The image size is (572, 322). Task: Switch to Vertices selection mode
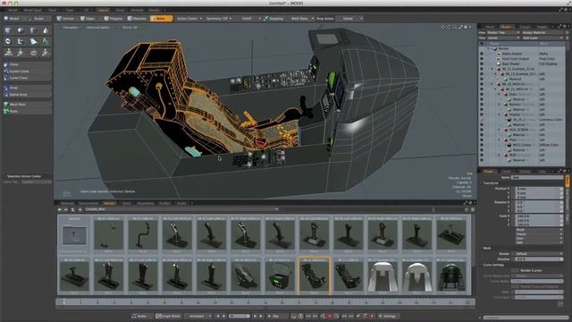coord(66,18)
